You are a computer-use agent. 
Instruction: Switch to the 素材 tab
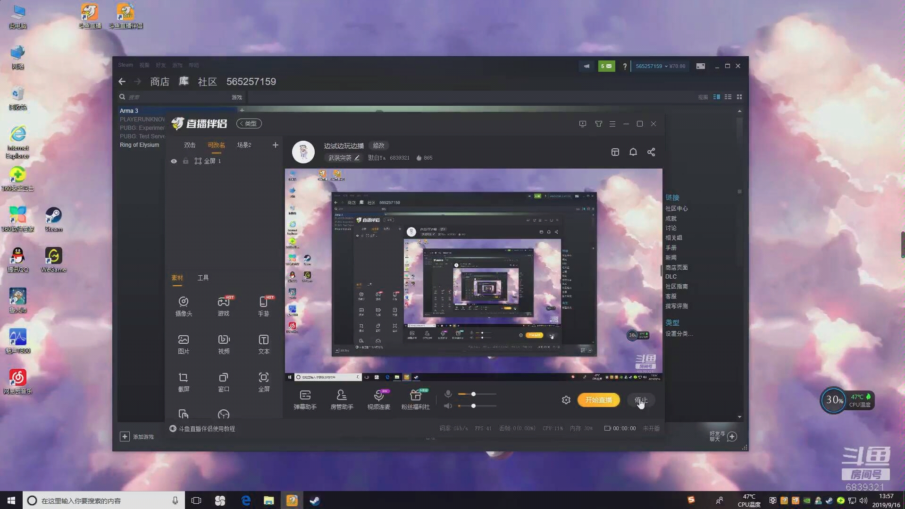pyautogui.click(x=177, y=278)
